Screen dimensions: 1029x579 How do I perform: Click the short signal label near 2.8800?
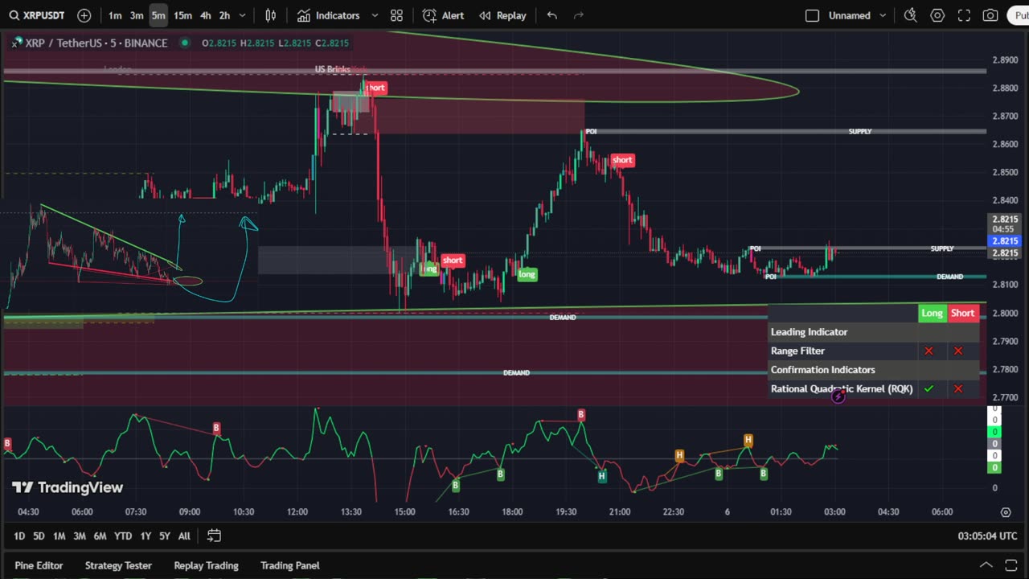375,88
